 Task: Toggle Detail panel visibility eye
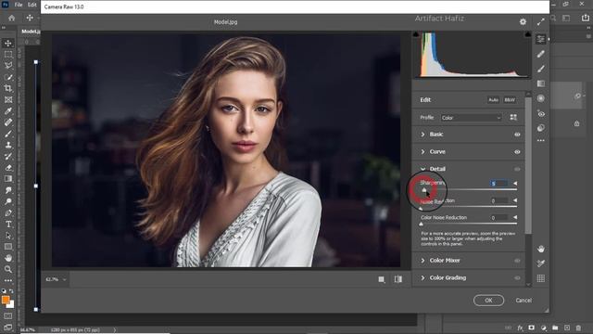point(517,169)
